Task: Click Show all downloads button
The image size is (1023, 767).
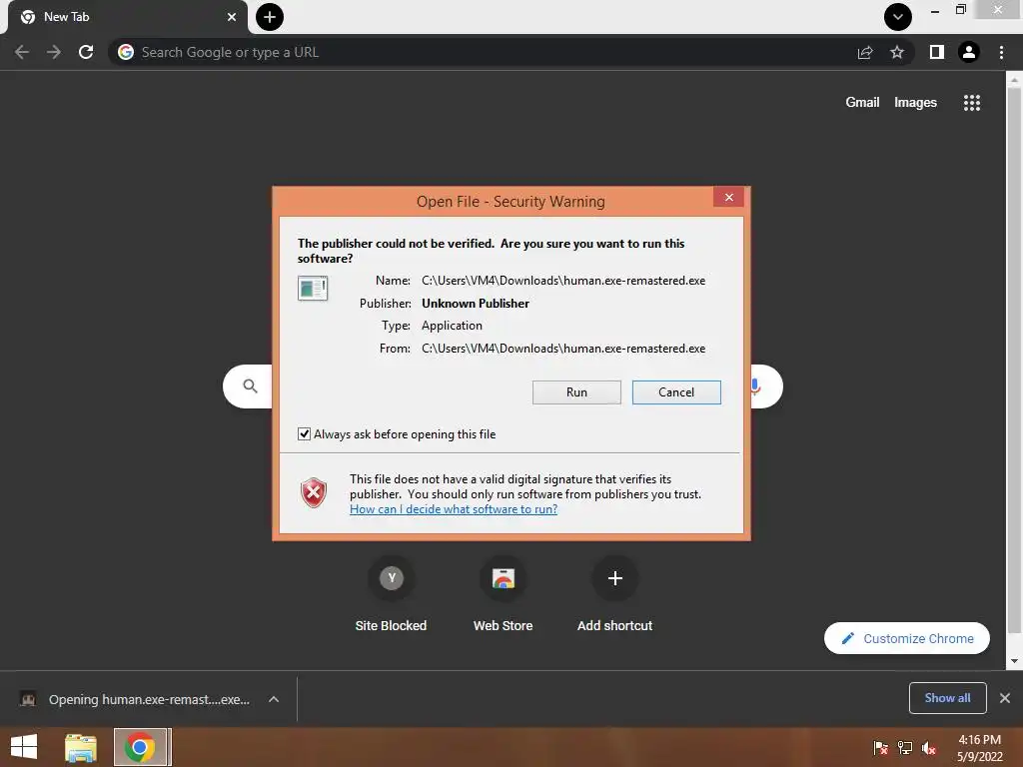Action: tap(947, 698)
